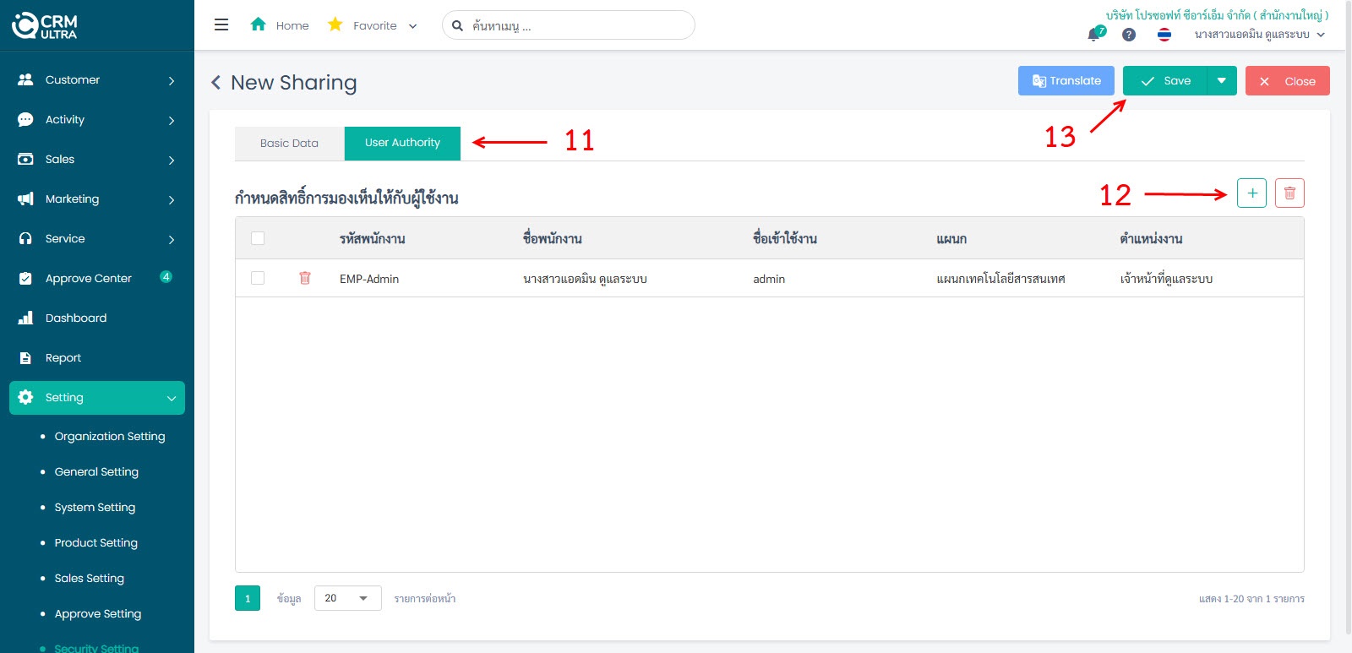Screen dimensions: 1352x653
Task: Go to Home via house icon
Action: [259, 24]
